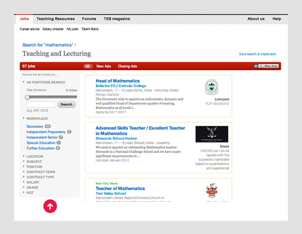Open Map view of job results
302x234 pixels.
coord(271,66)
